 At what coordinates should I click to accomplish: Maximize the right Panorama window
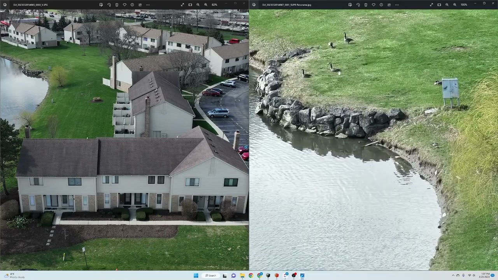tap(484, 3)
